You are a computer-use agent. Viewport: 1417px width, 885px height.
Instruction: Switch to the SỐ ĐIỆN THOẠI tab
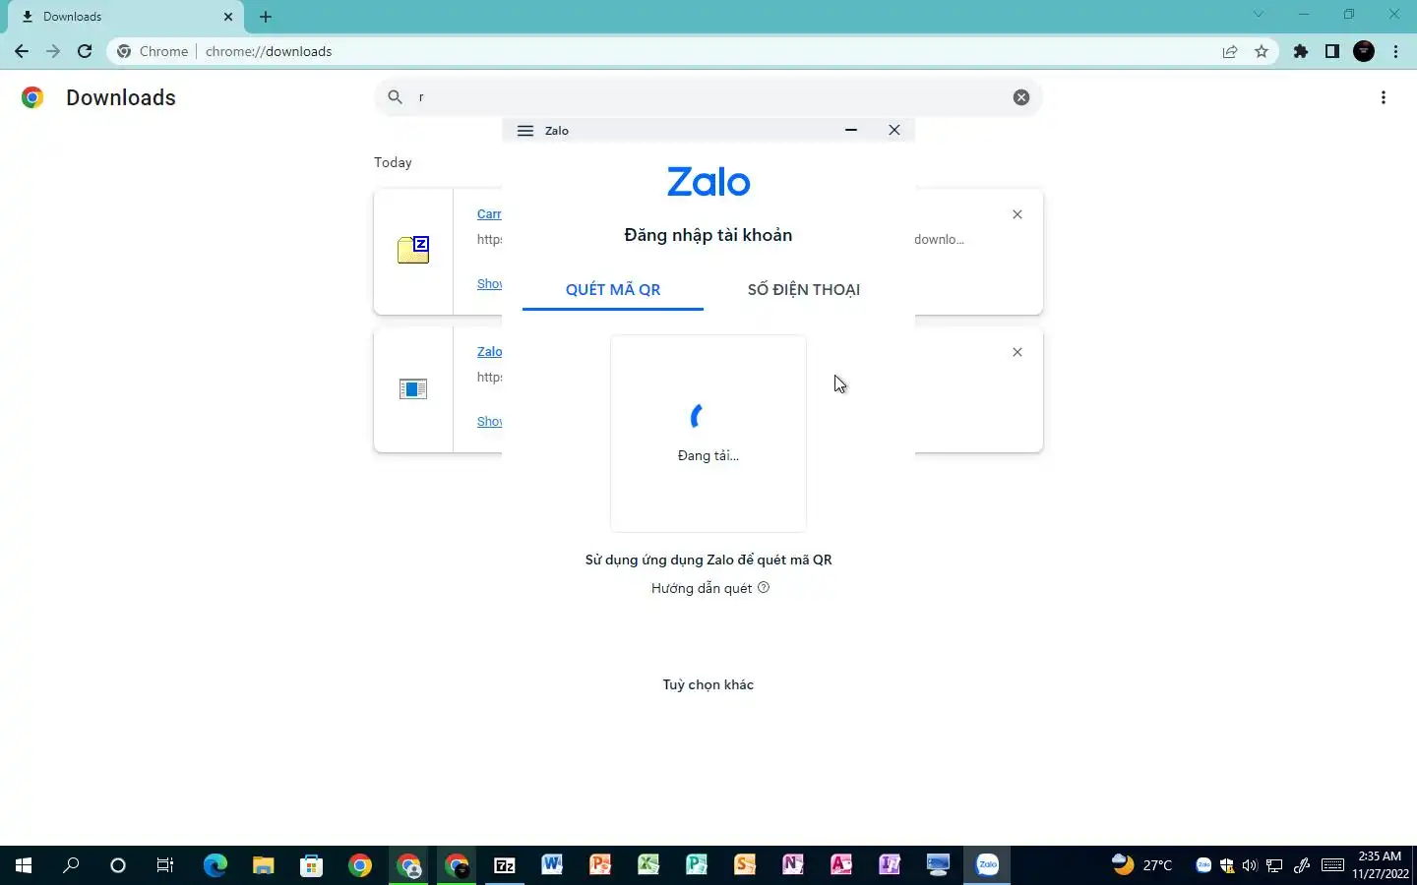click(x=804, y=289)
